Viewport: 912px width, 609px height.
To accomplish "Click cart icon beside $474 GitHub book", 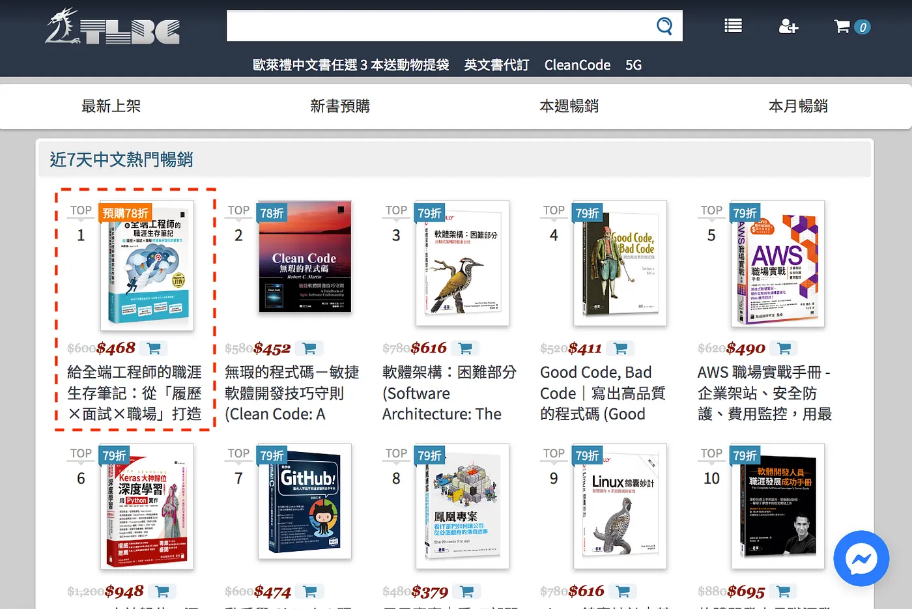I will pyautogui.click(x=310, y=591).
